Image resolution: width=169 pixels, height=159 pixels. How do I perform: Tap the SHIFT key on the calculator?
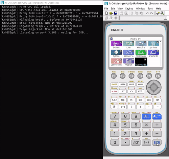114,84
